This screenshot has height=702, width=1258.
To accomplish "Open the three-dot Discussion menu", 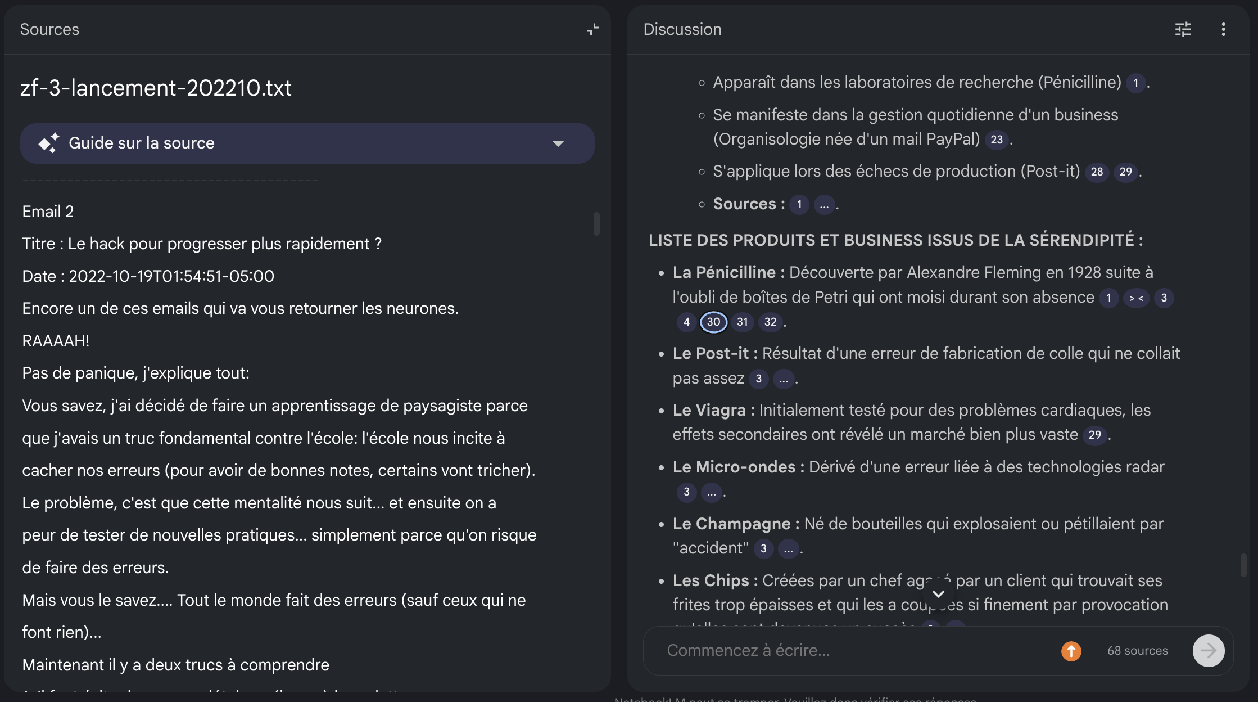I will pyautogui.click(x=1223, y=29).
